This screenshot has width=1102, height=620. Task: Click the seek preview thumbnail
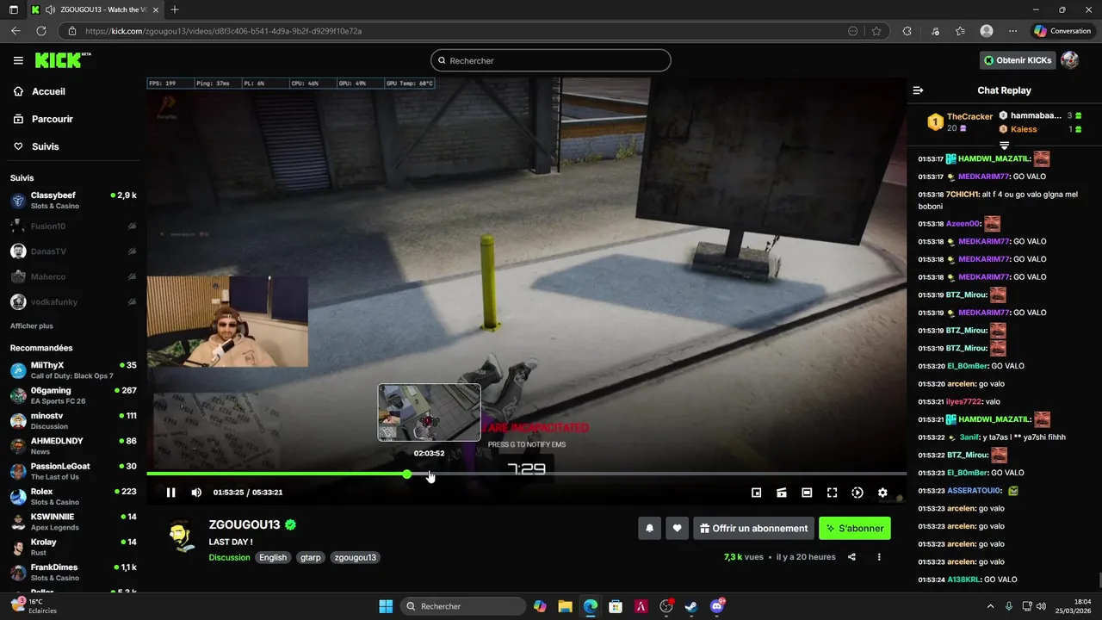[429, 412]
